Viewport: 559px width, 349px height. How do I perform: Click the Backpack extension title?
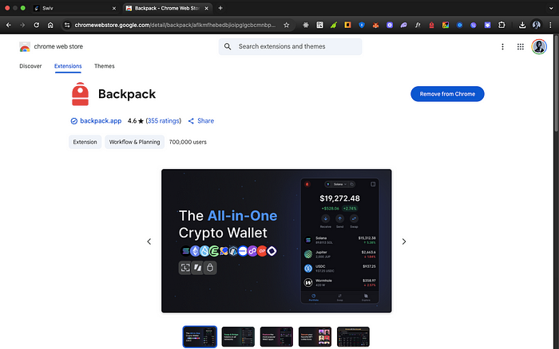127,94
